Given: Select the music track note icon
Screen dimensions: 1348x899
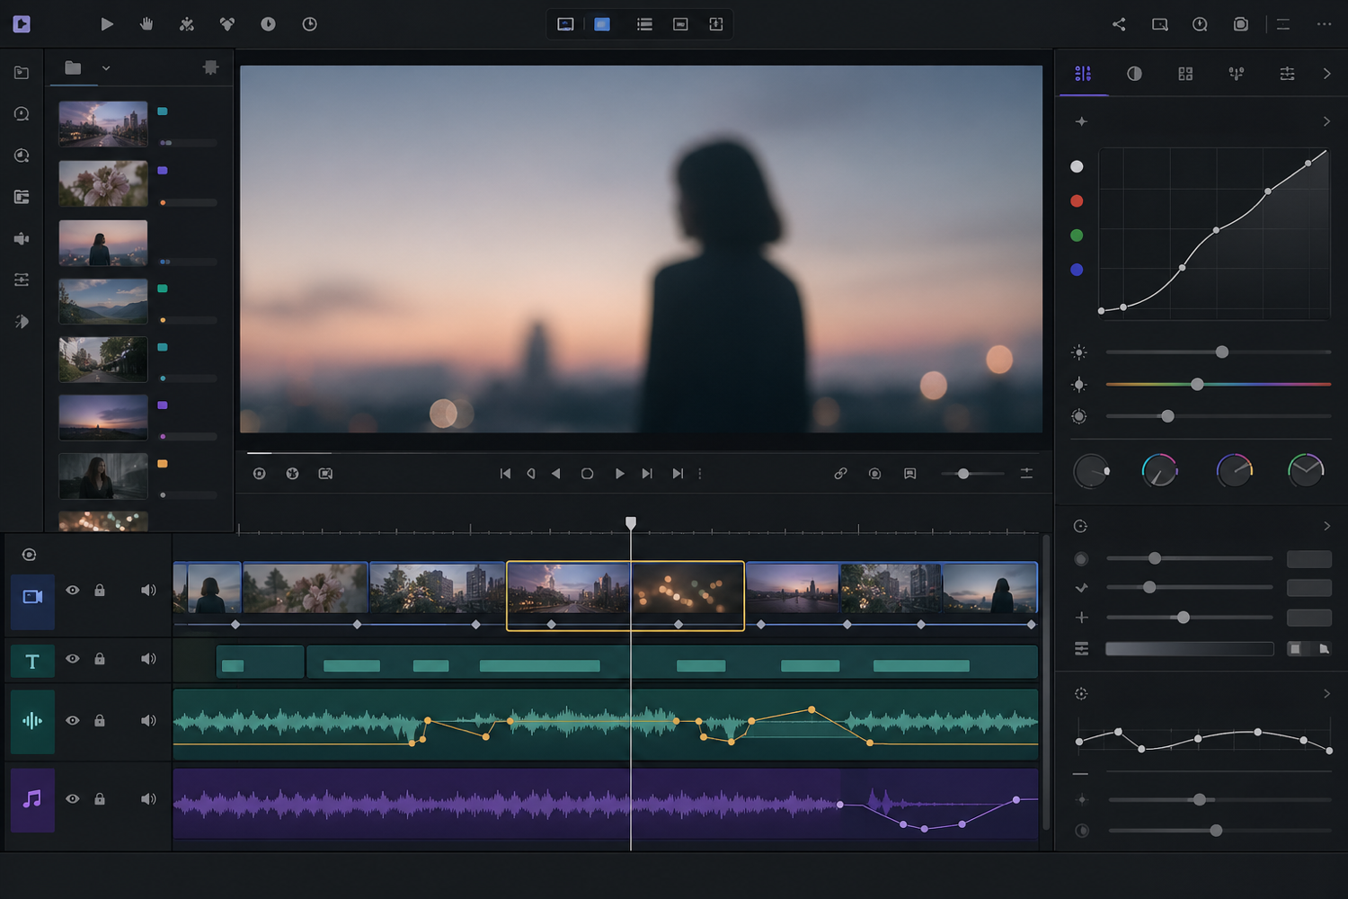Looking at the screenshot, I should (32, 799).
